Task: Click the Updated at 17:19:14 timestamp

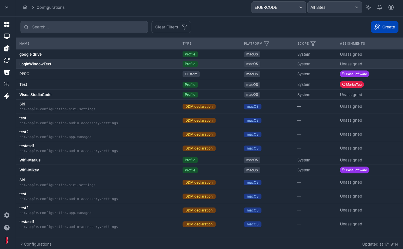Action: tap(380, 244)
